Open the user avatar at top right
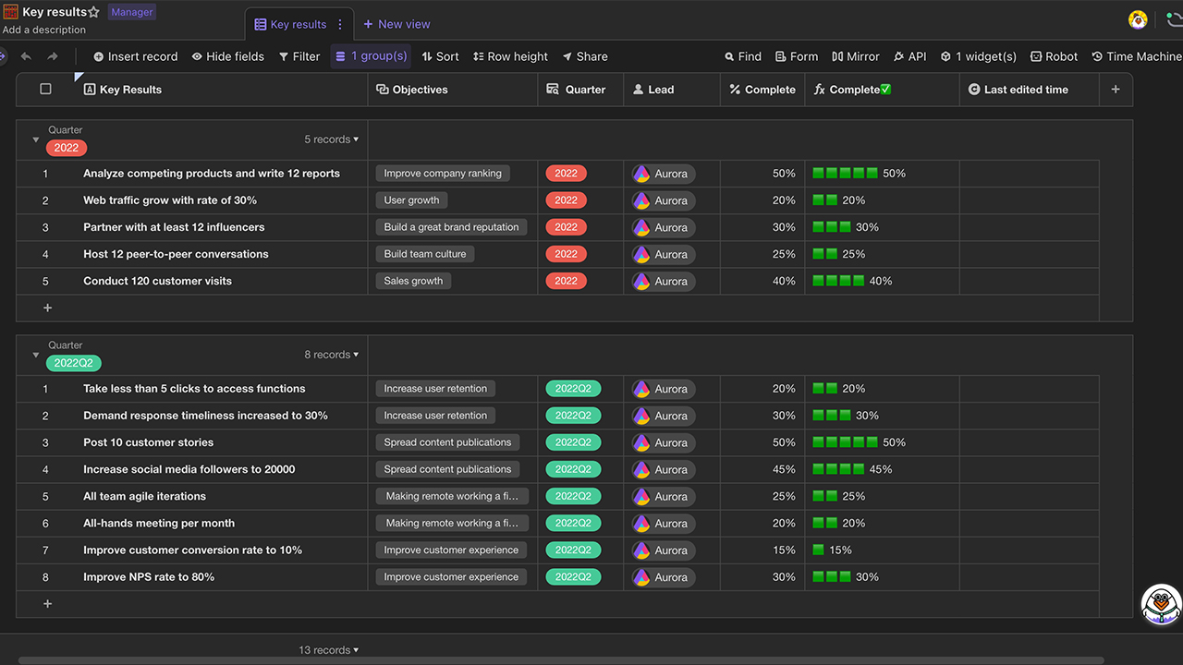Viewport: 1183px width, 665px height. (x=1138, y=19)
